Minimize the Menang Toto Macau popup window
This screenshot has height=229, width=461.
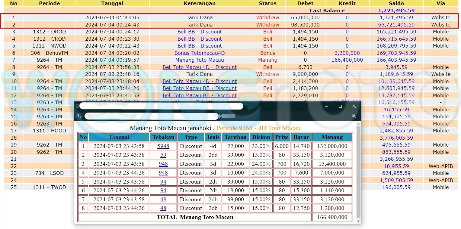326,106
